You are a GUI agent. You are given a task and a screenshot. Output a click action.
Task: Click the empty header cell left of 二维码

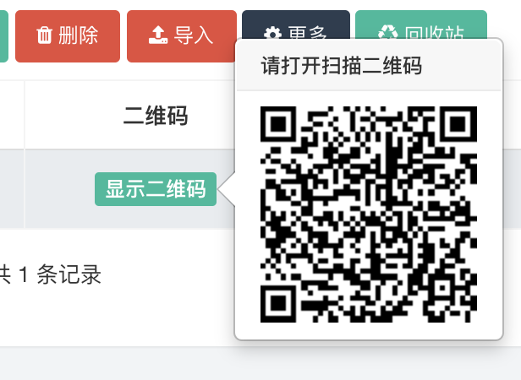pos(13,115)
